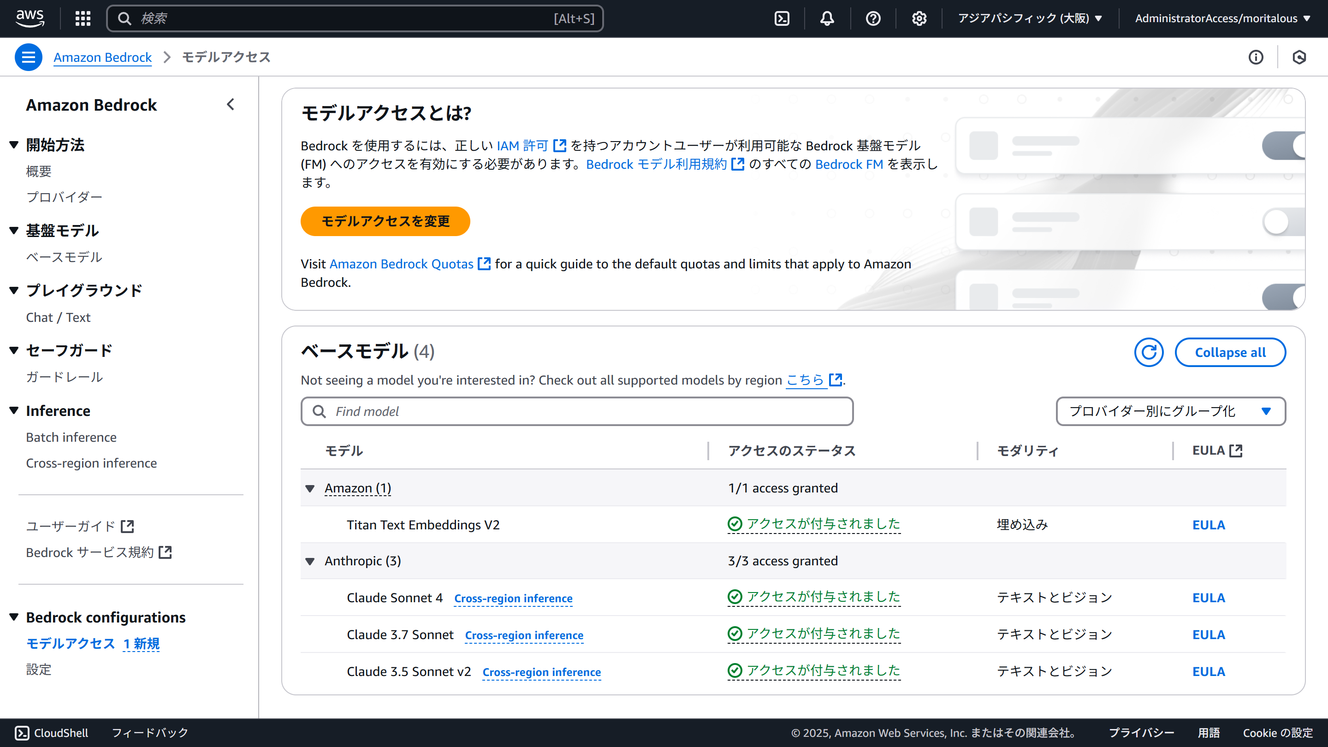The image size is (1328, 747).
Task: Click the Find model search field
Action: 577,411
